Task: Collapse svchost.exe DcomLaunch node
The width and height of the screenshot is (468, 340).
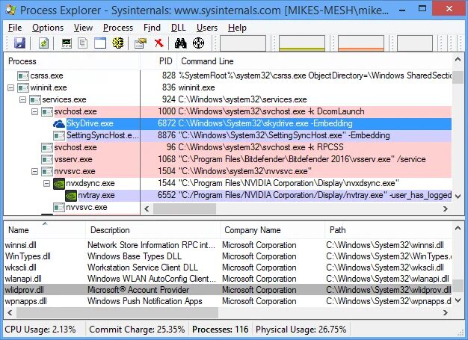Action: click(x=34, y=111)
